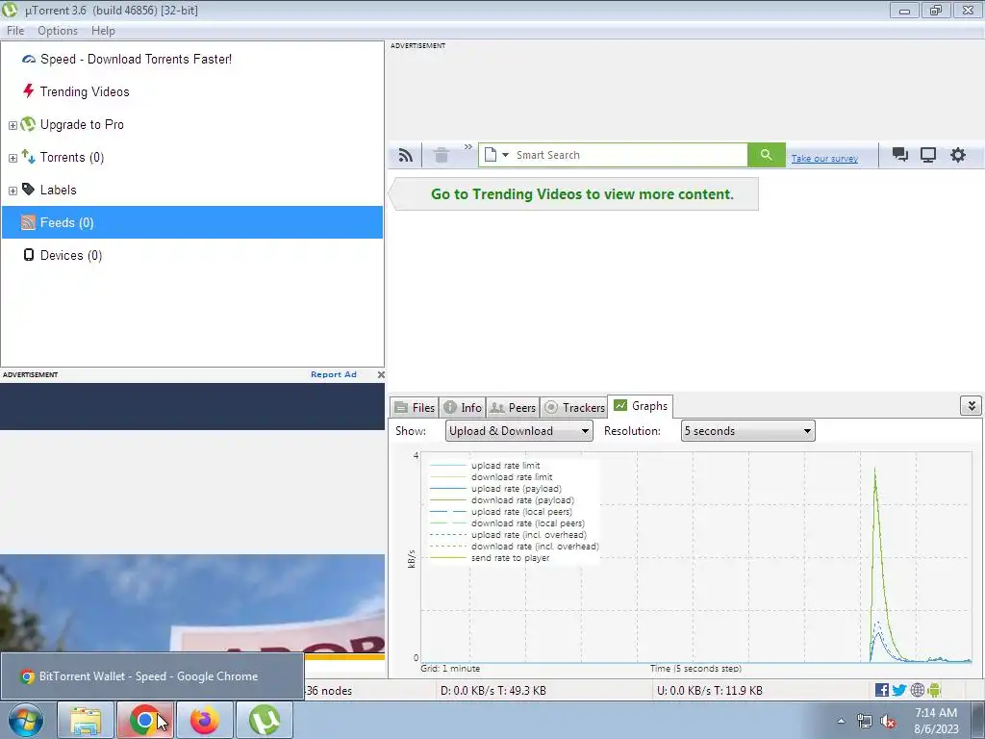Click the up-down arrows Torrents icon

tap(28, 156)
